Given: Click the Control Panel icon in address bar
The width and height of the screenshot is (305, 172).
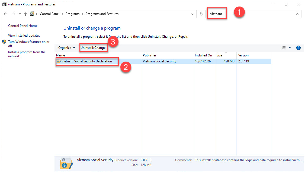Looking at the screenshot, I should pyautogui.click(x=32, y=14).
